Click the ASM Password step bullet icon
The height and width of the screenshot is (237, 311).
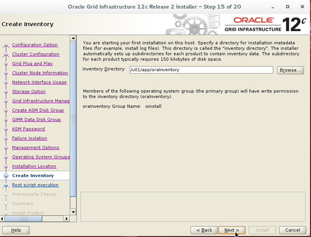coord(6,129)
